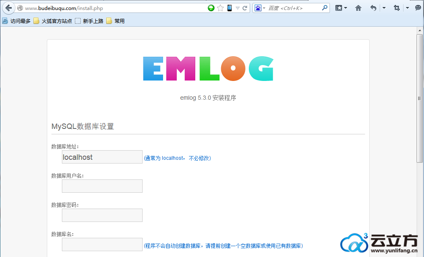
Task: Expand the dropdown next to crop icon
Action: pyautogui.click(x=407, y=8)
